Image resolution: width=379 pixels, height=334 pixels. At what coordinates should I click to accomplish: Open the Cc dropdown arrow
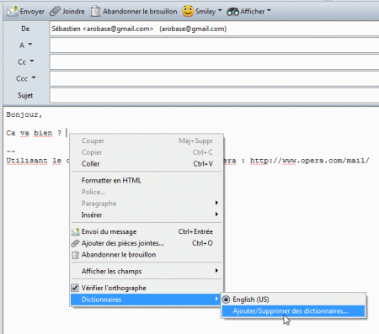[32, 61]
